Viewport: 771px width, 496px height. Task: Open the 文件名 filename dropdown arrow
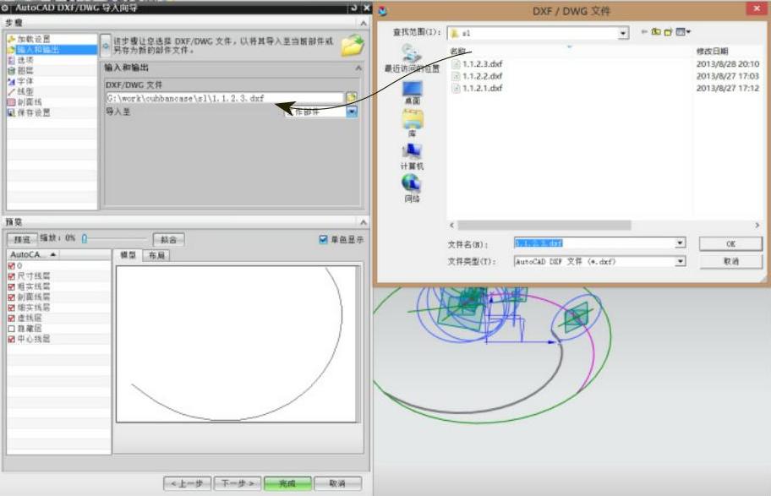click(680, 243)
